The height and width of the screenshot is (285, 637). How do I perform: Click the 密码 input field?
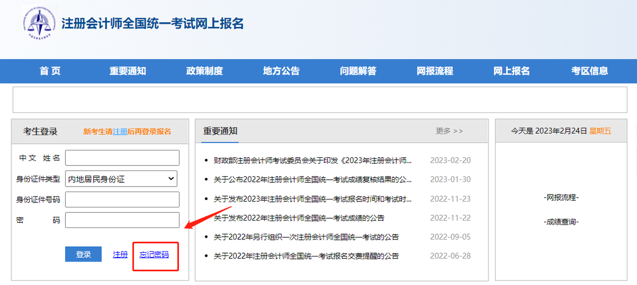(x=122, y=220)
